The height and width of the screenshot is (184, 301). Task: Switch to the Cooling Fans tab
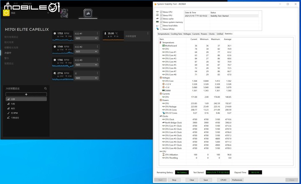point(176,34)
